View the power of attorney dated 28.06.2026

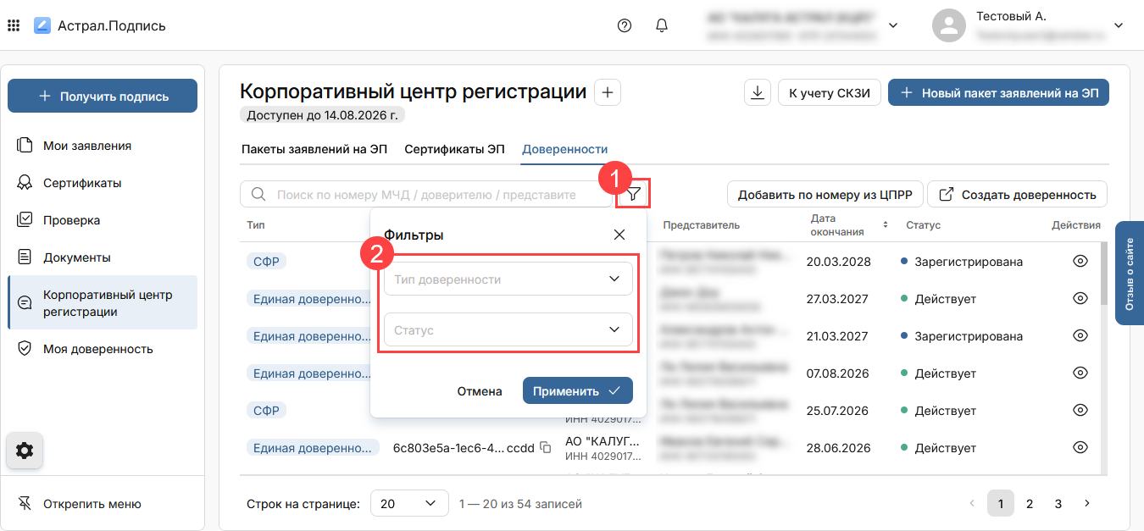tap(1080, 448)
